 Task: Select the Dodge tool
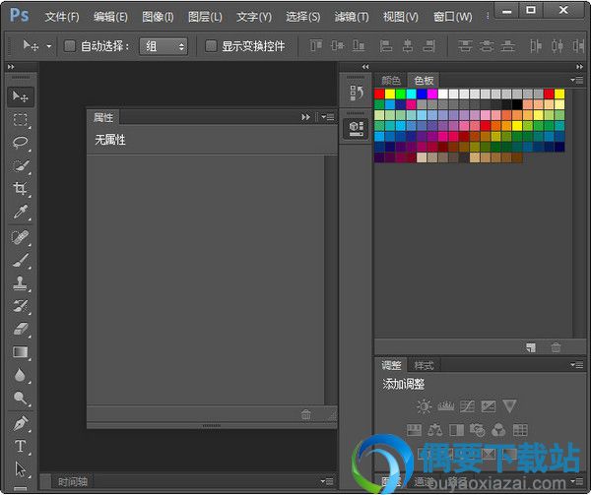[21, 399]
